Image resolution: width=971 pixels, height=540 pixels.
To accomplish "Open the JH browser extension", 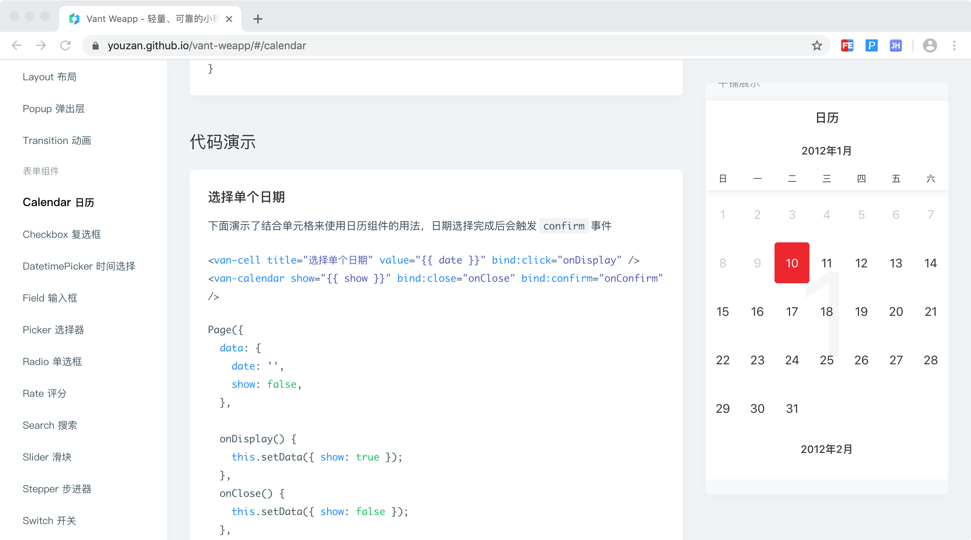I will click(x=896, y=45).
